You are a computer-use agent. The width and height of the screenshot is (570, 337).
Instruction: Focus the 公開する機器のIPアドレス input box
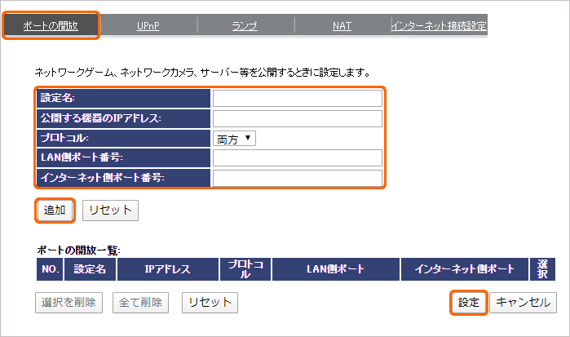point(297,119)
